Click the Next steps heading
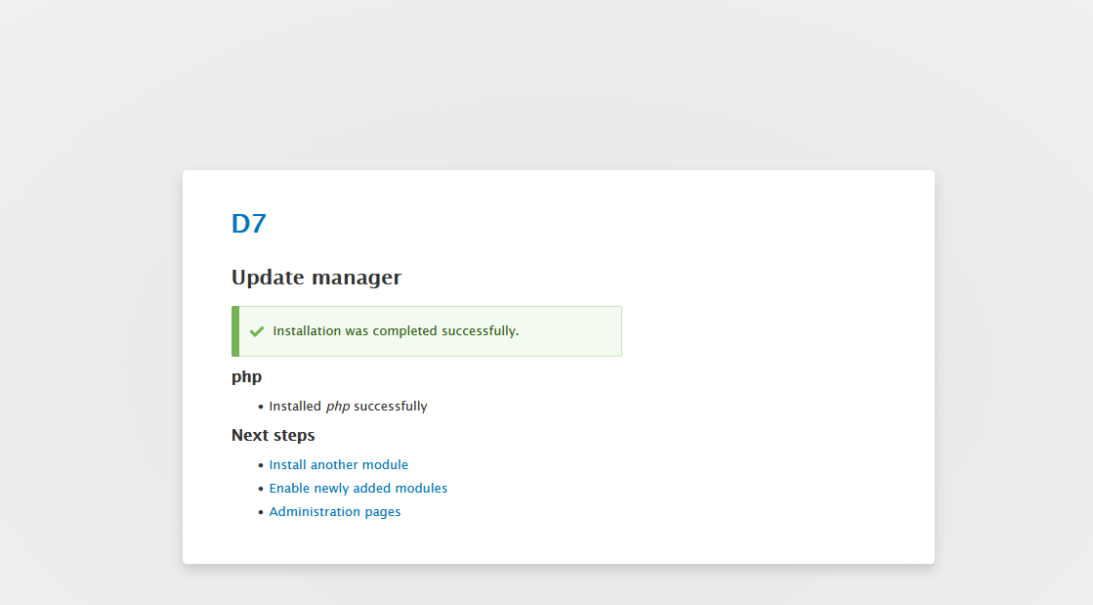 [x=273, y=435]
